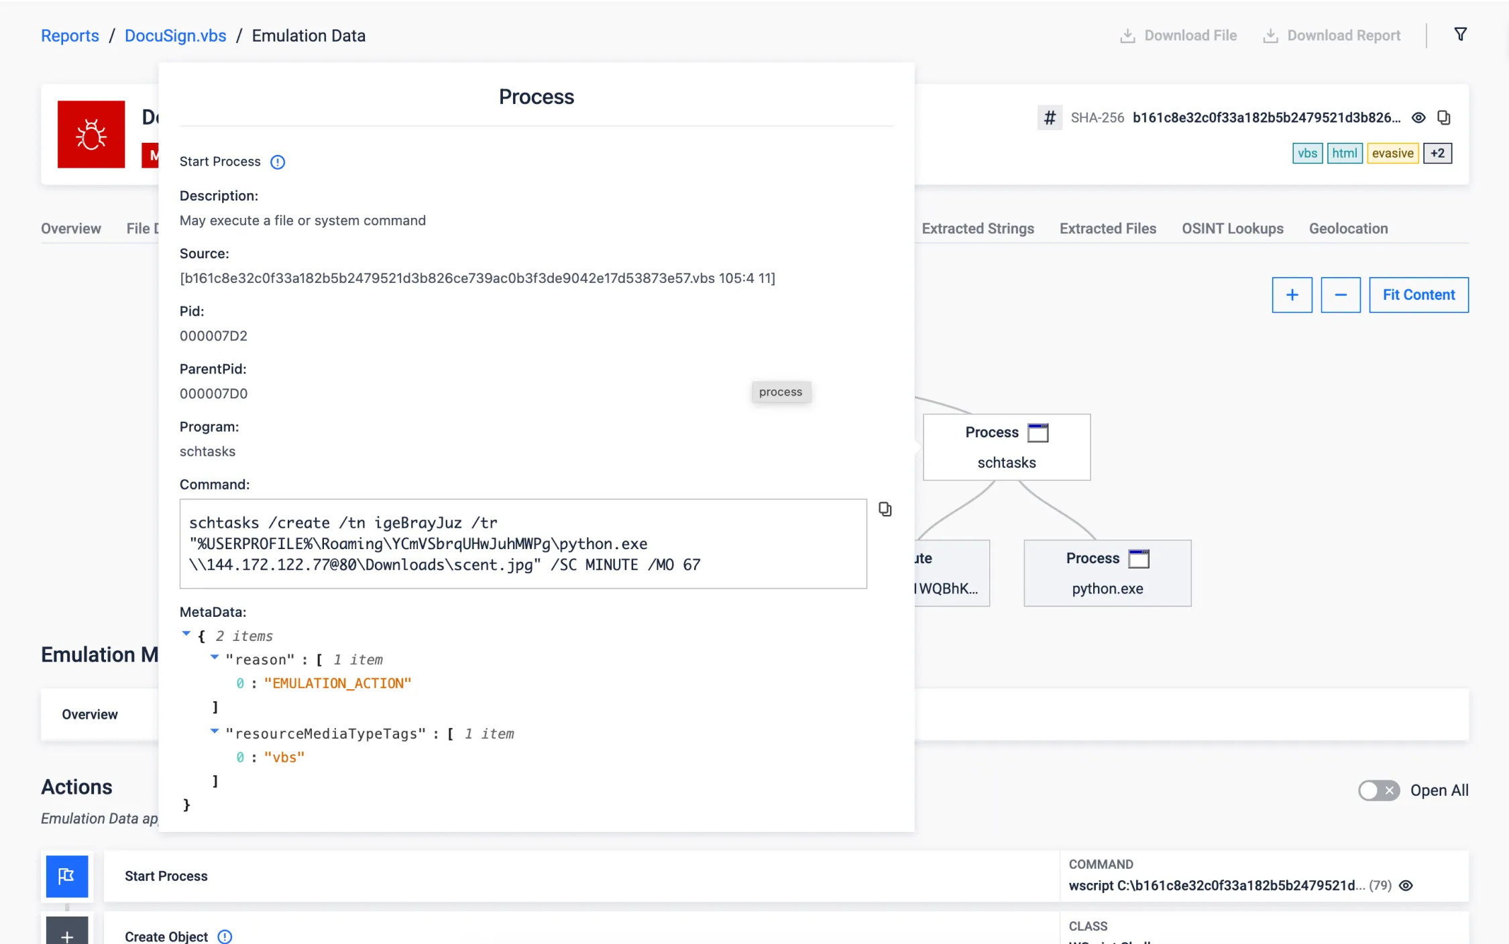Collapse the "resourceMediaTypeTags" array
The height and width of the screenshot is (944, 1509).
215,731
